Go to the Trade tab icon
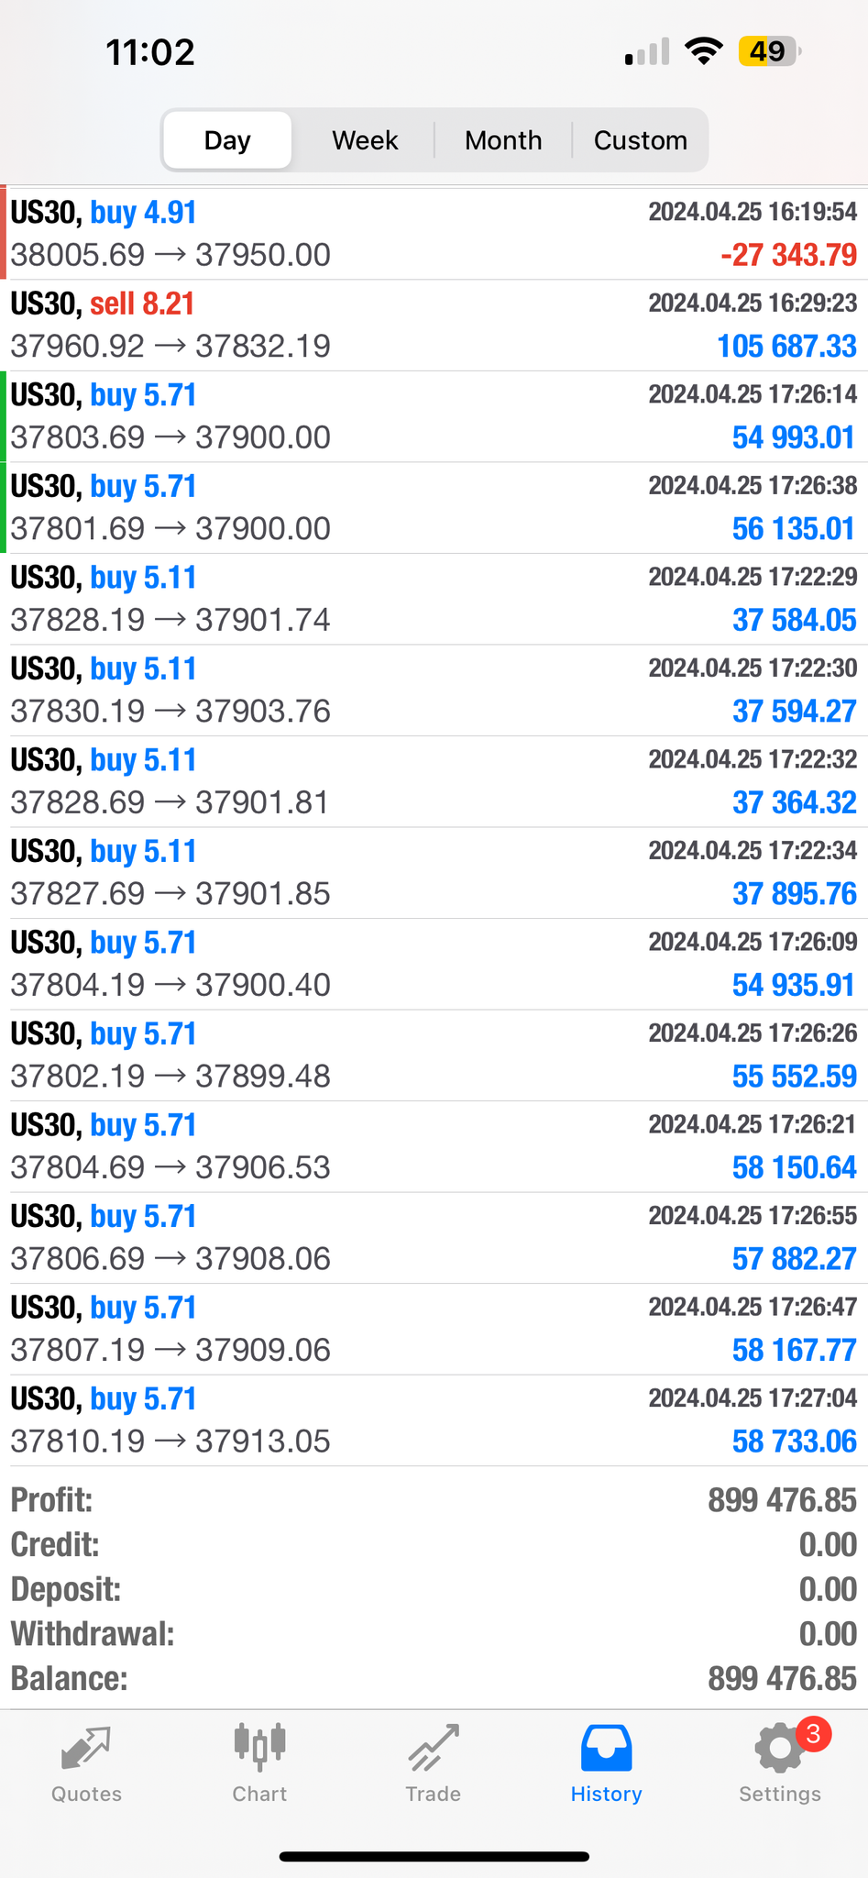The image size is (868, 1878). [433, 1749]
